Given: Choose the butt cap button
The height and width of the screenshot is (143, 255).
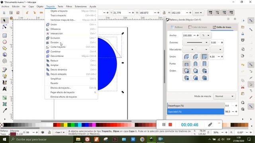Looking at the screenshot, I should (x=186, y=64).
